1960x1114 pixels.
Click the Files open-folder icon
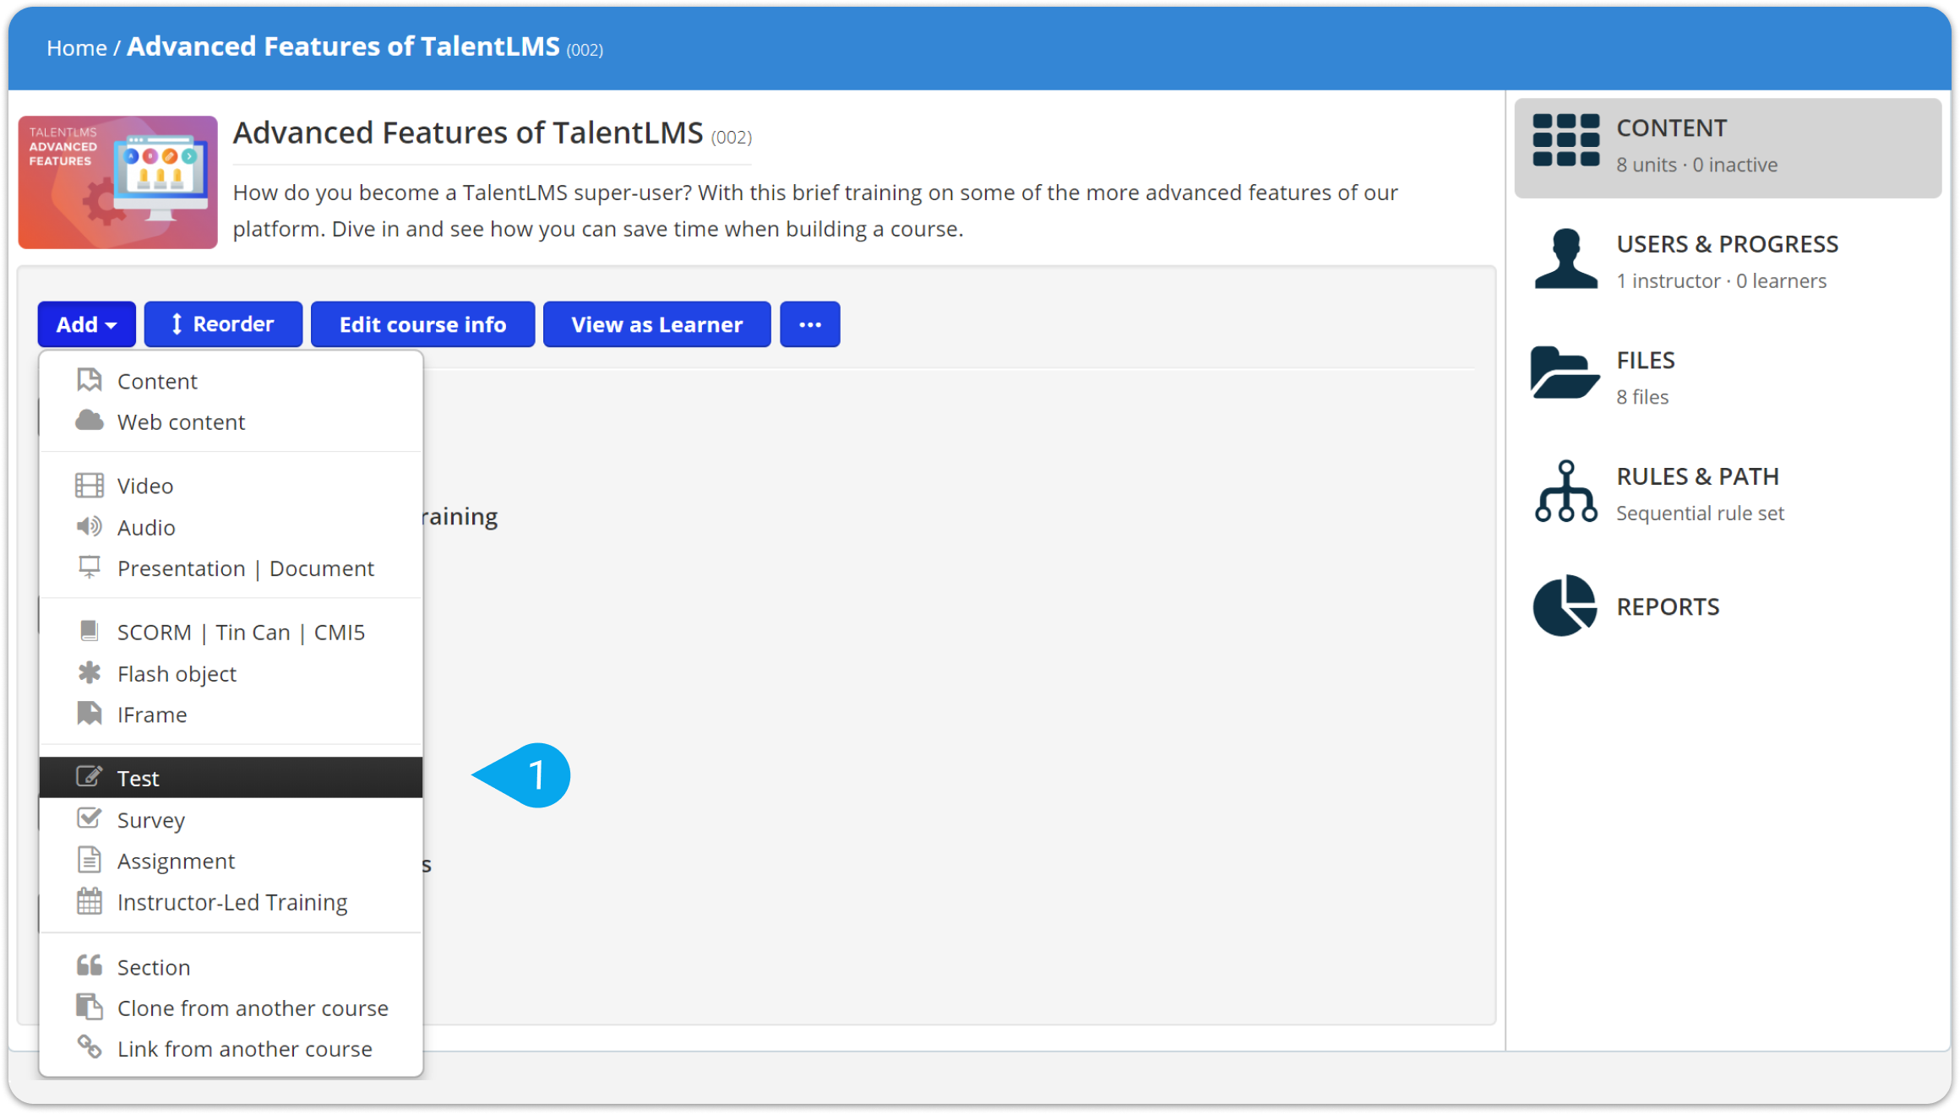point(1564,372)
